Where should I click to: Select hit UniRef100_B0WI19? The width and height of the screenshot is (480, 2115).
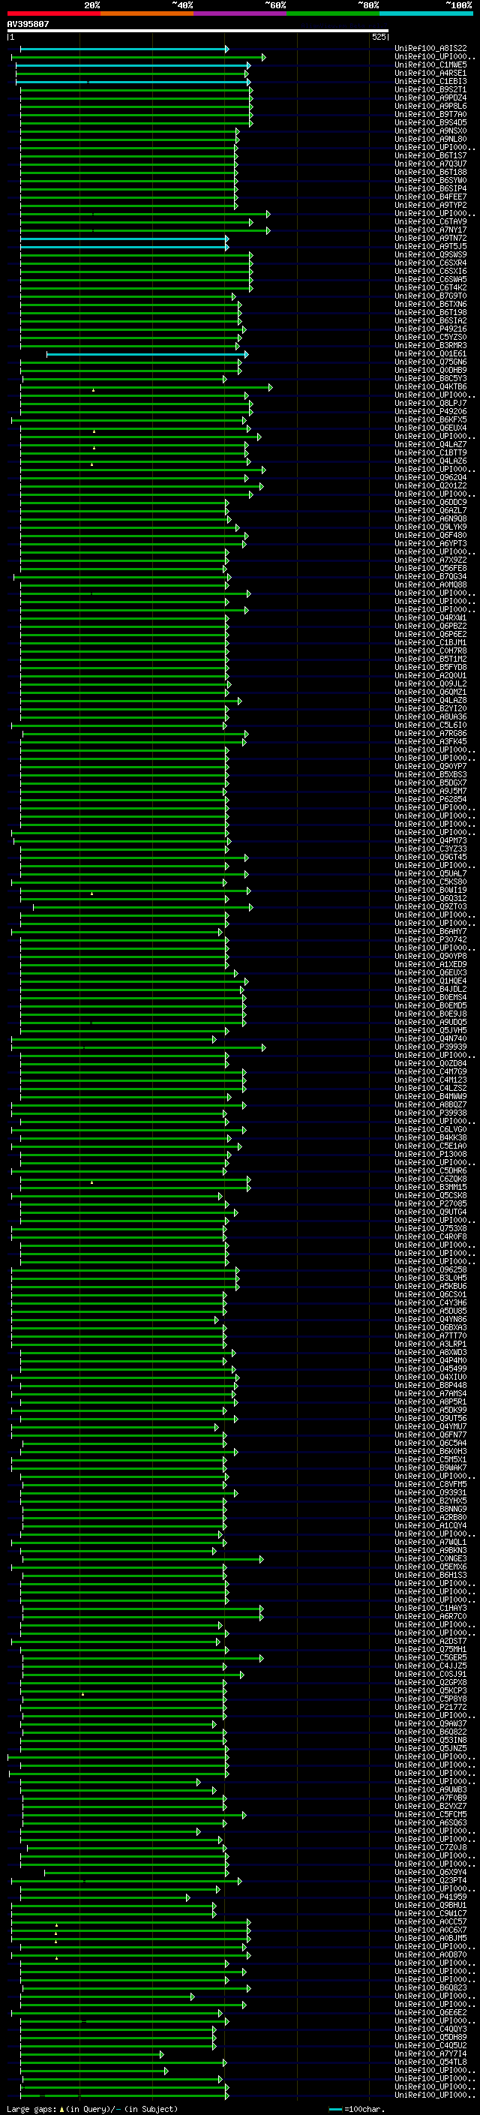pyautogui.click(x=430, y=890)
